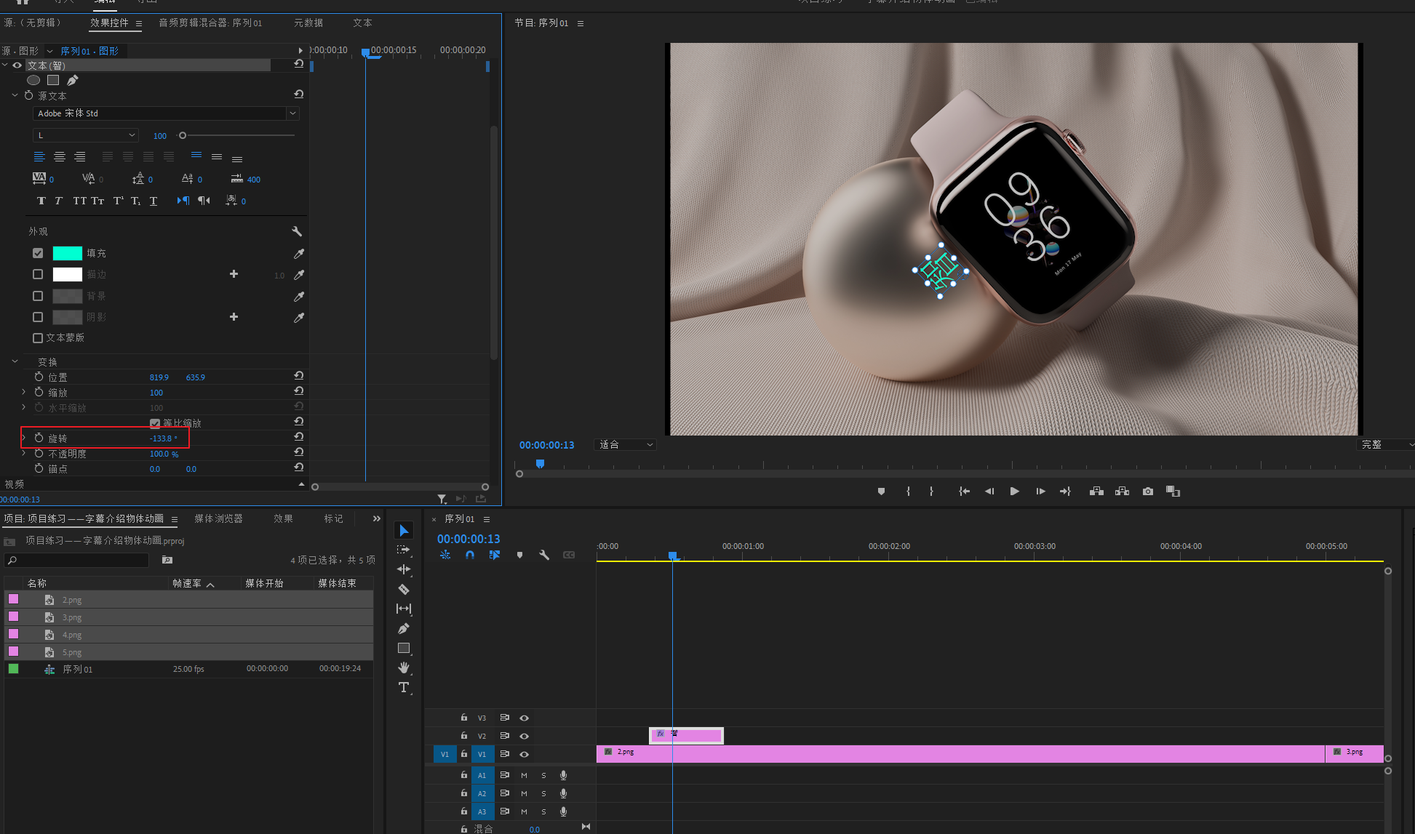
Task: Toggle the timeline snap magnet icon
Action: click(x=470, y=555)
